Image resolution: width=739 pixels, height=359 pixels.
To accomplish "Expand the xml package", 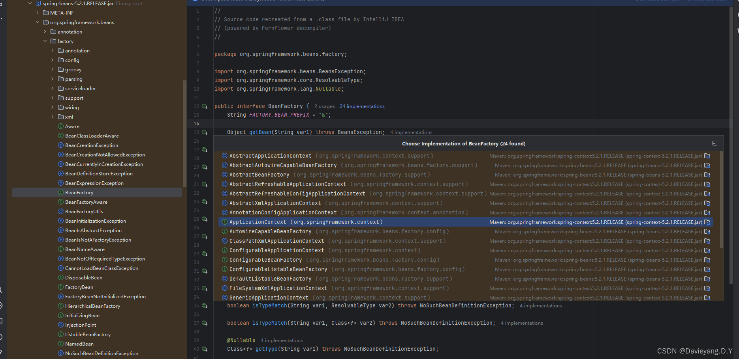I will (53, 117).
